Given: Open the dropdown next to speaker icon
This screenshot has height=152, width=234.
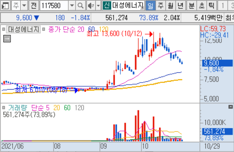Looking at the screenshot, I should (98, 5).
